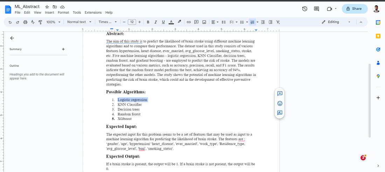Viewport: 385px width, 172px height.
Task: Open the text alignment dropdown
Action: 215,22
